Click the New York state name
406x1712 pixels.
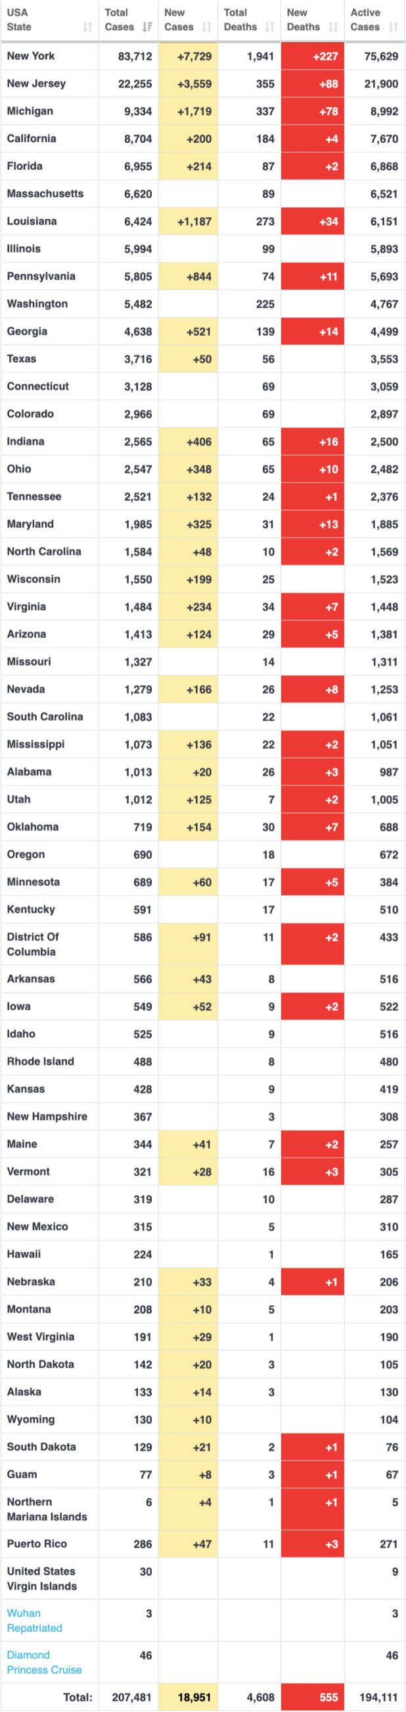pyautogui.click(x=30, y=56)
